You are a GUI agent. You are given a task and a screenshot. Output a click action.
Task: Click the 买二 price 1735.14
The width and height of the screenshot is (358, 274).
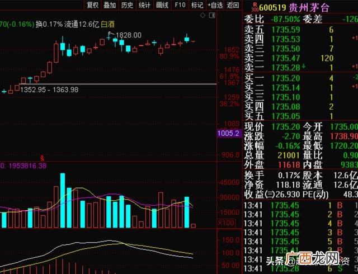[286, 88]
